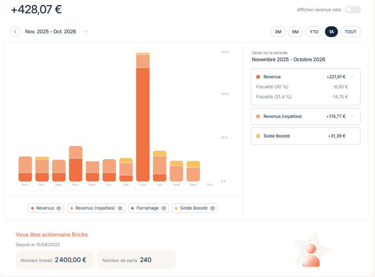Click the Févr. bar in chart
The width and height of the screenshot is (375, 277).
coord(75,164)
